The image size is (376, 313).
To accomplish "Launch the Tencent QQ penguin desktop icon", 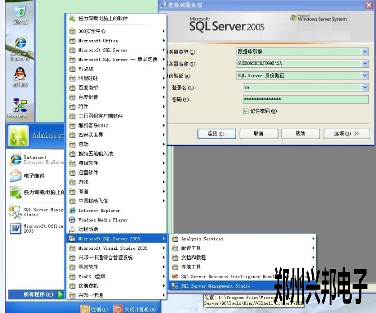I will (20, 74).
